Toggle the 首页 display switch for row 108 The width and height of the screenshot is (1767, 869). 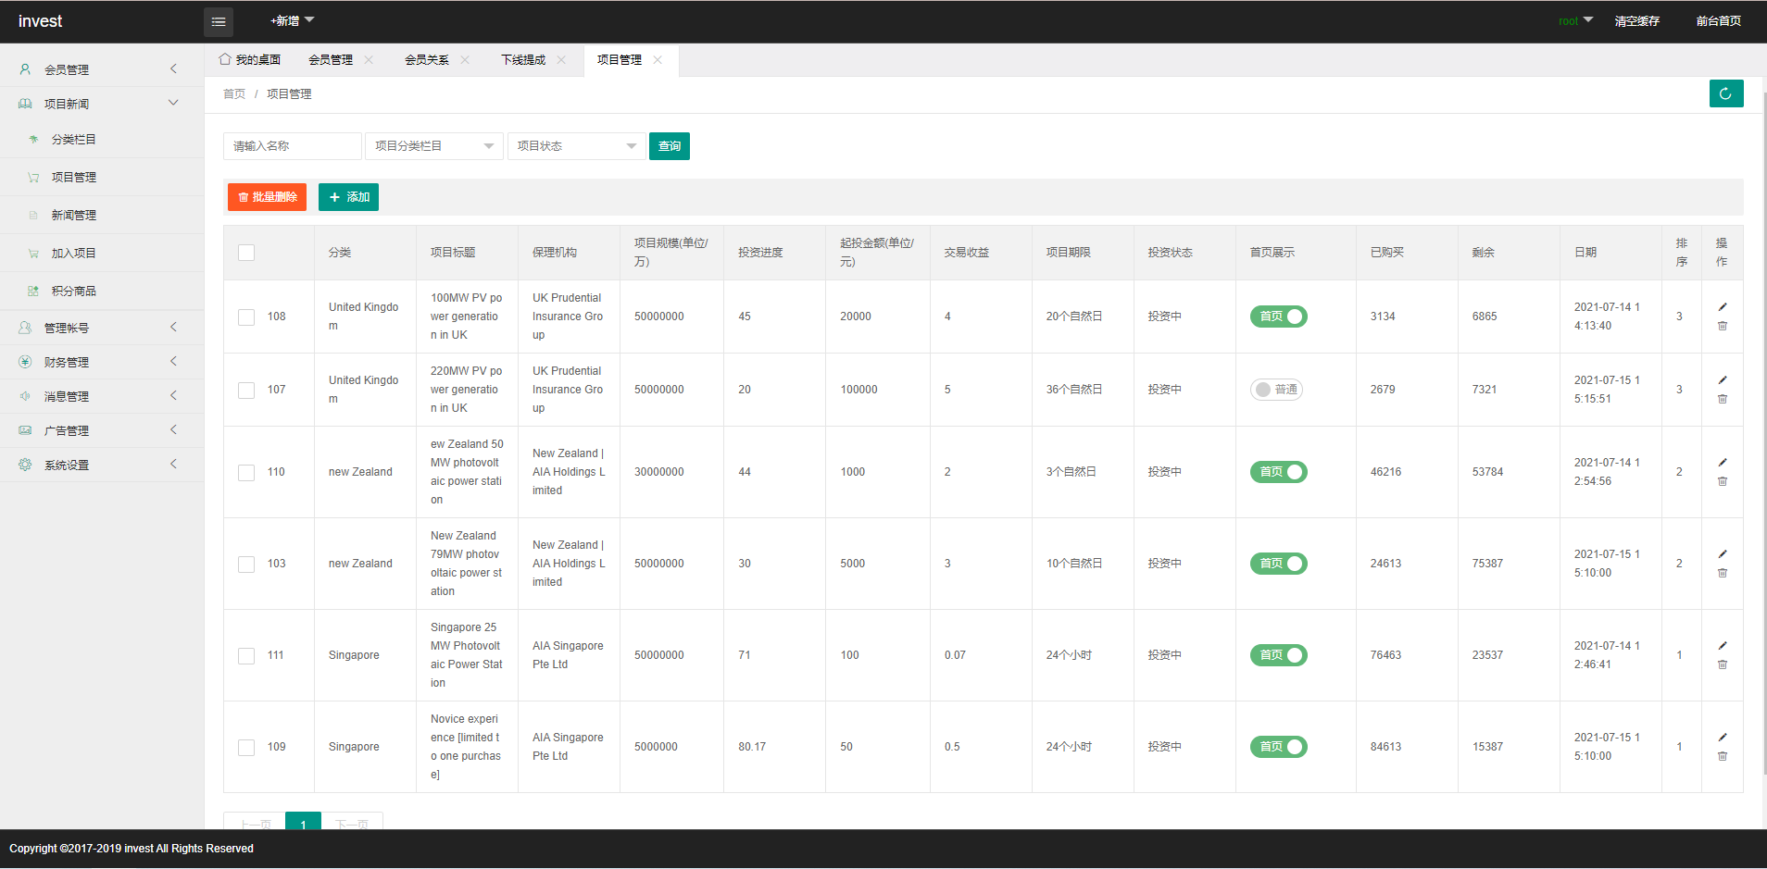(x=1278, y=317)
